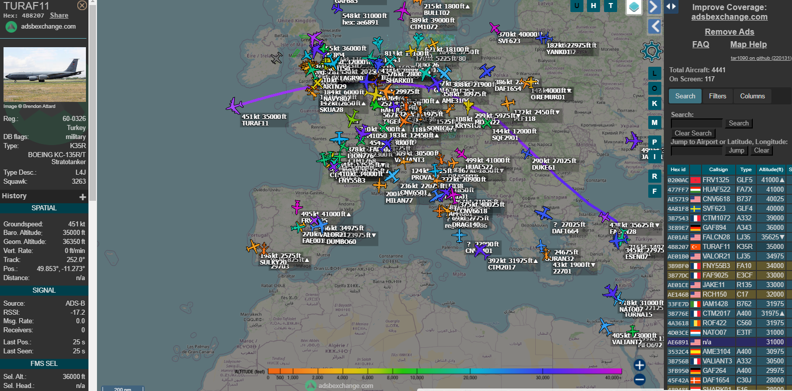Click the HUAF522 aircraft icon on map
This screenshot has height=391, width=792.
click(x=460, y=153)
